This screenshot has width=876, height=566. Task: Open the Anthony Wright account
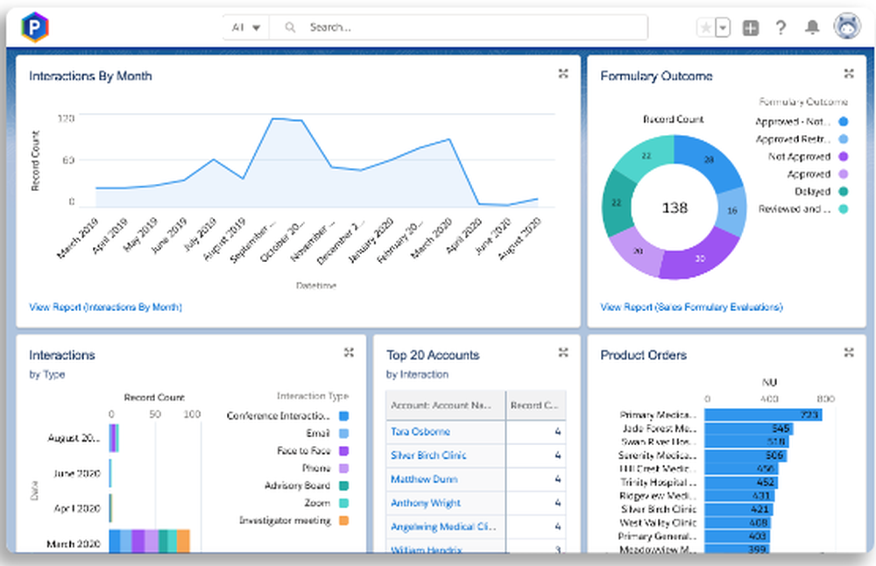coord(426,503)
